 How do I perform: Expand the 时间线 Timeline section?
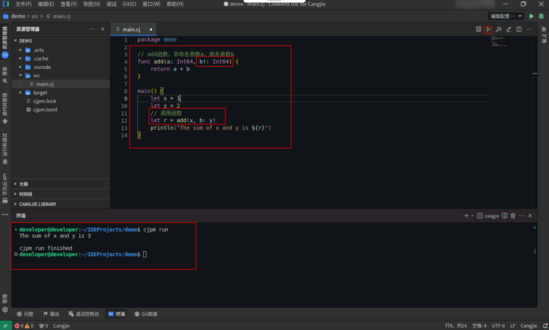click(61, 194)
